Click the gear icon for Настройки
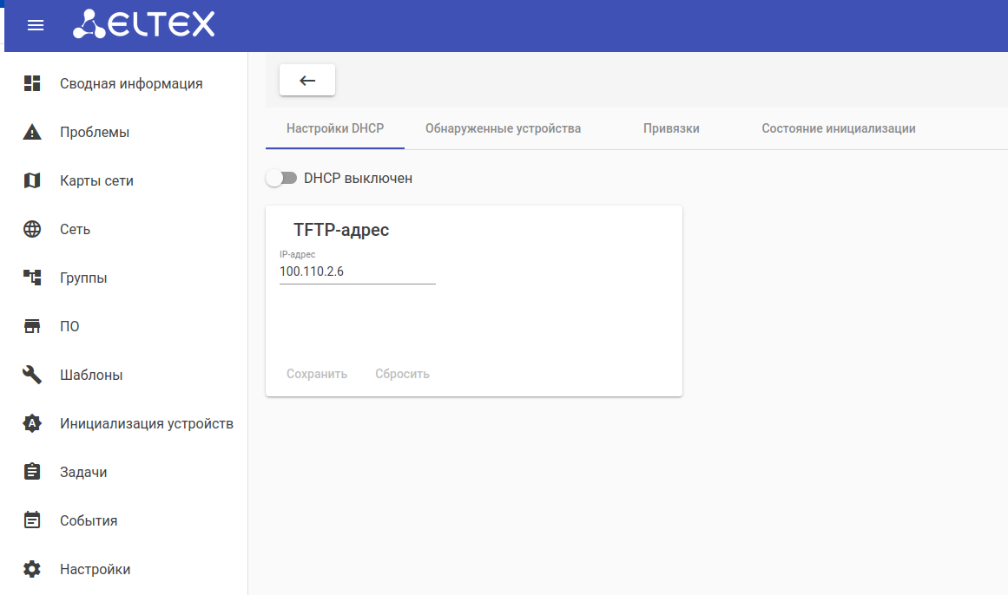Image resolution: width=1008 pixels, height=595 pixels. [x=32, y=569]
